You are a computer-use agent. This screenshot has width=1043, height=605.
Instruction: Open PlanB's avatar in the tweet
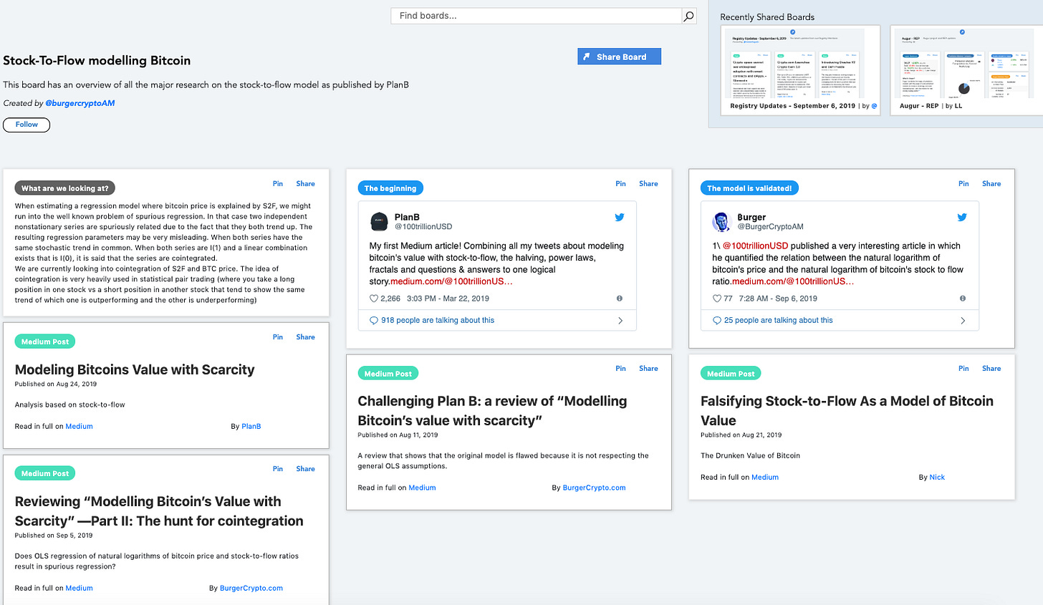click(x=379, y=221)
